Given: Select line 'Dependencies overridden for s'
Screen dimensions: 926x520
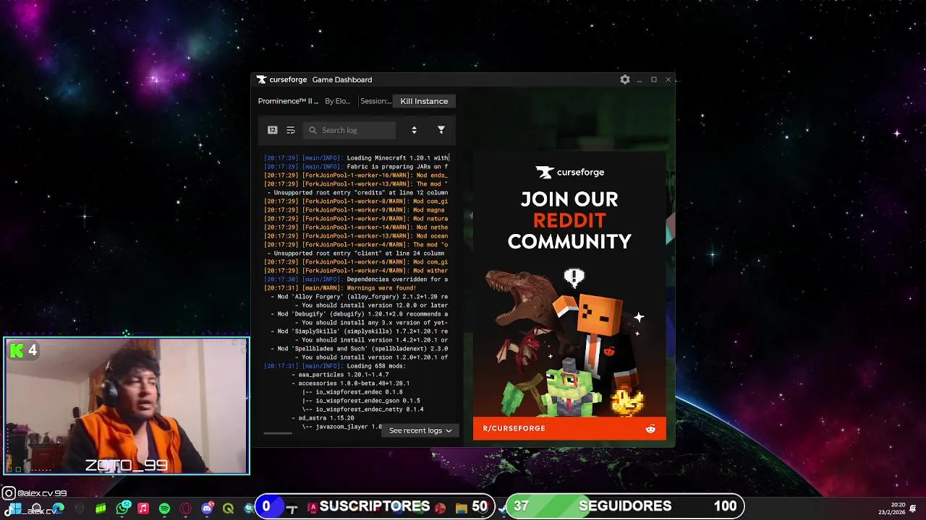Looking at the screenshot, I should coord(357,279).
